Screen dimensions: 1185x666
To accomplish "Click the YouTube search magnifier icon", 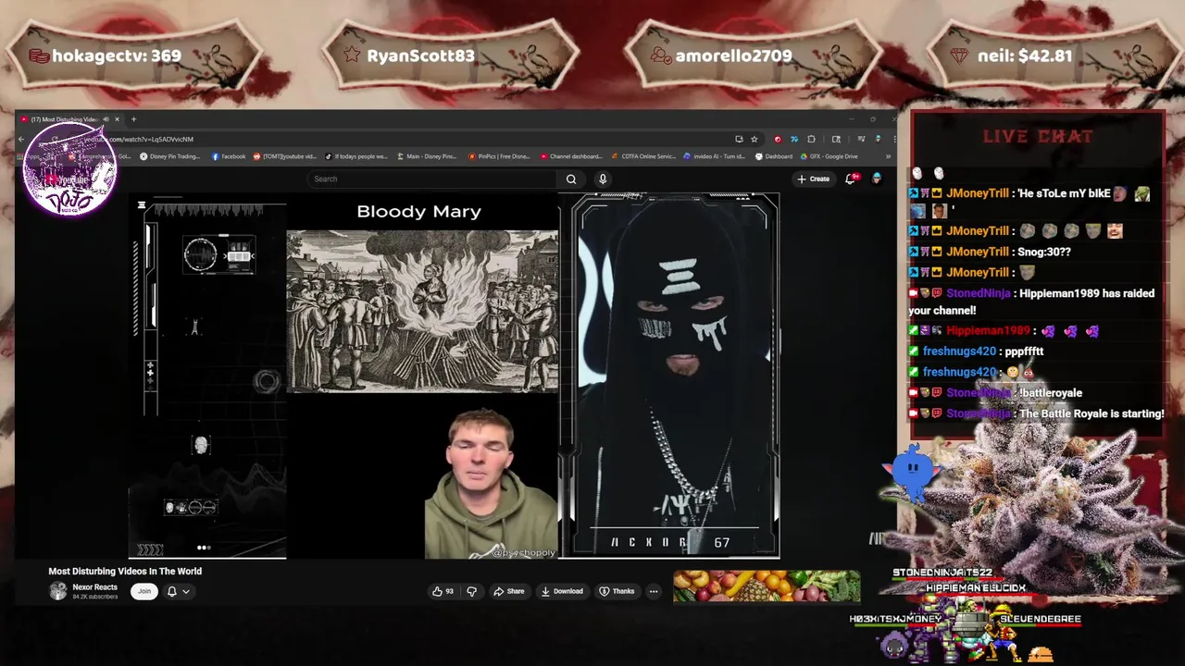I will 571,179.
